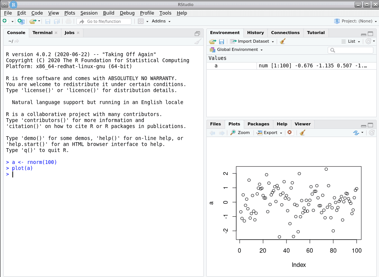Open the Session menu
This screenshot has height=277, width=379.
[89, 13]
